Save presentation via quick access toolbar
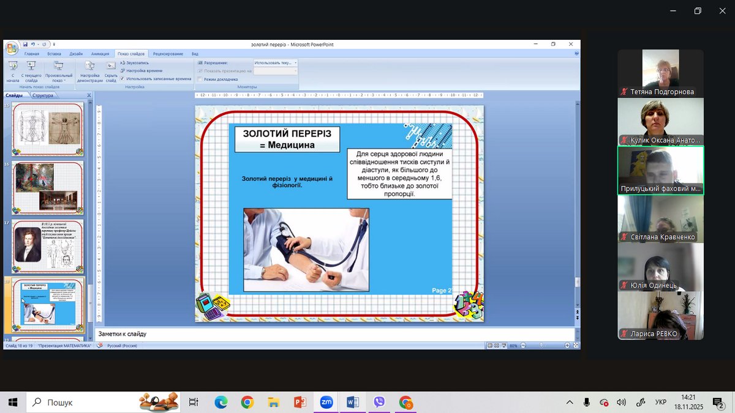The height and width of the screenshot is (413, 735). click(25, 45)
